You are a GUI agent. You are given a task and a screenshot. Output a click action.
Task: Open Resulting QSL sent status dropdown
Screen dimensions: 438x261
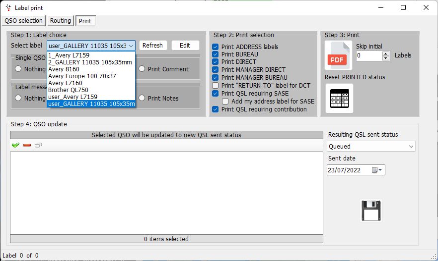click(x=371, y=146)
